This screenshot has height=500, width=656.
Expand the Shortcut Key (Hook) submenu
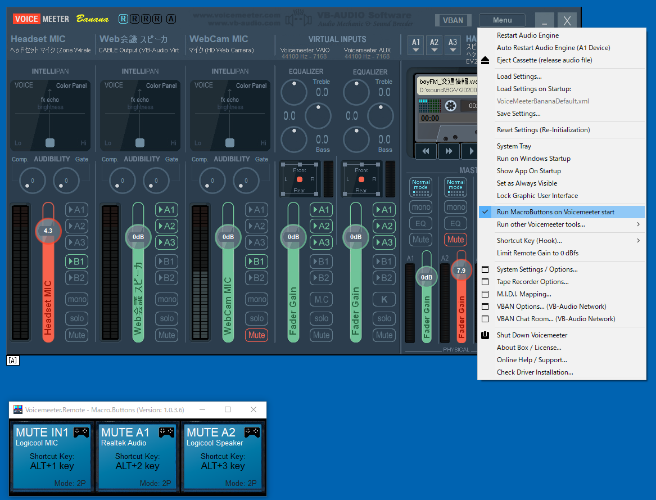coord(562,241)
